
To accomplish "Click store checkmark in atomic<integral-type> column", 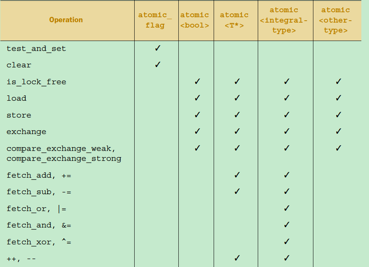I will (x=287, y=115).
